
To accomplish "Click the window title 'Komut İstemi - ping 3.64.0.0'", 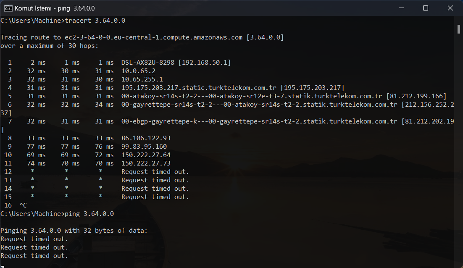I will 55,8.
